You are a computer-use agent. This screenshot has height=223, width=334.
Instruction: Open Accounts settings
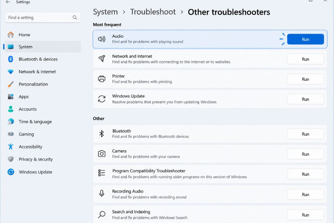(43, 109)
